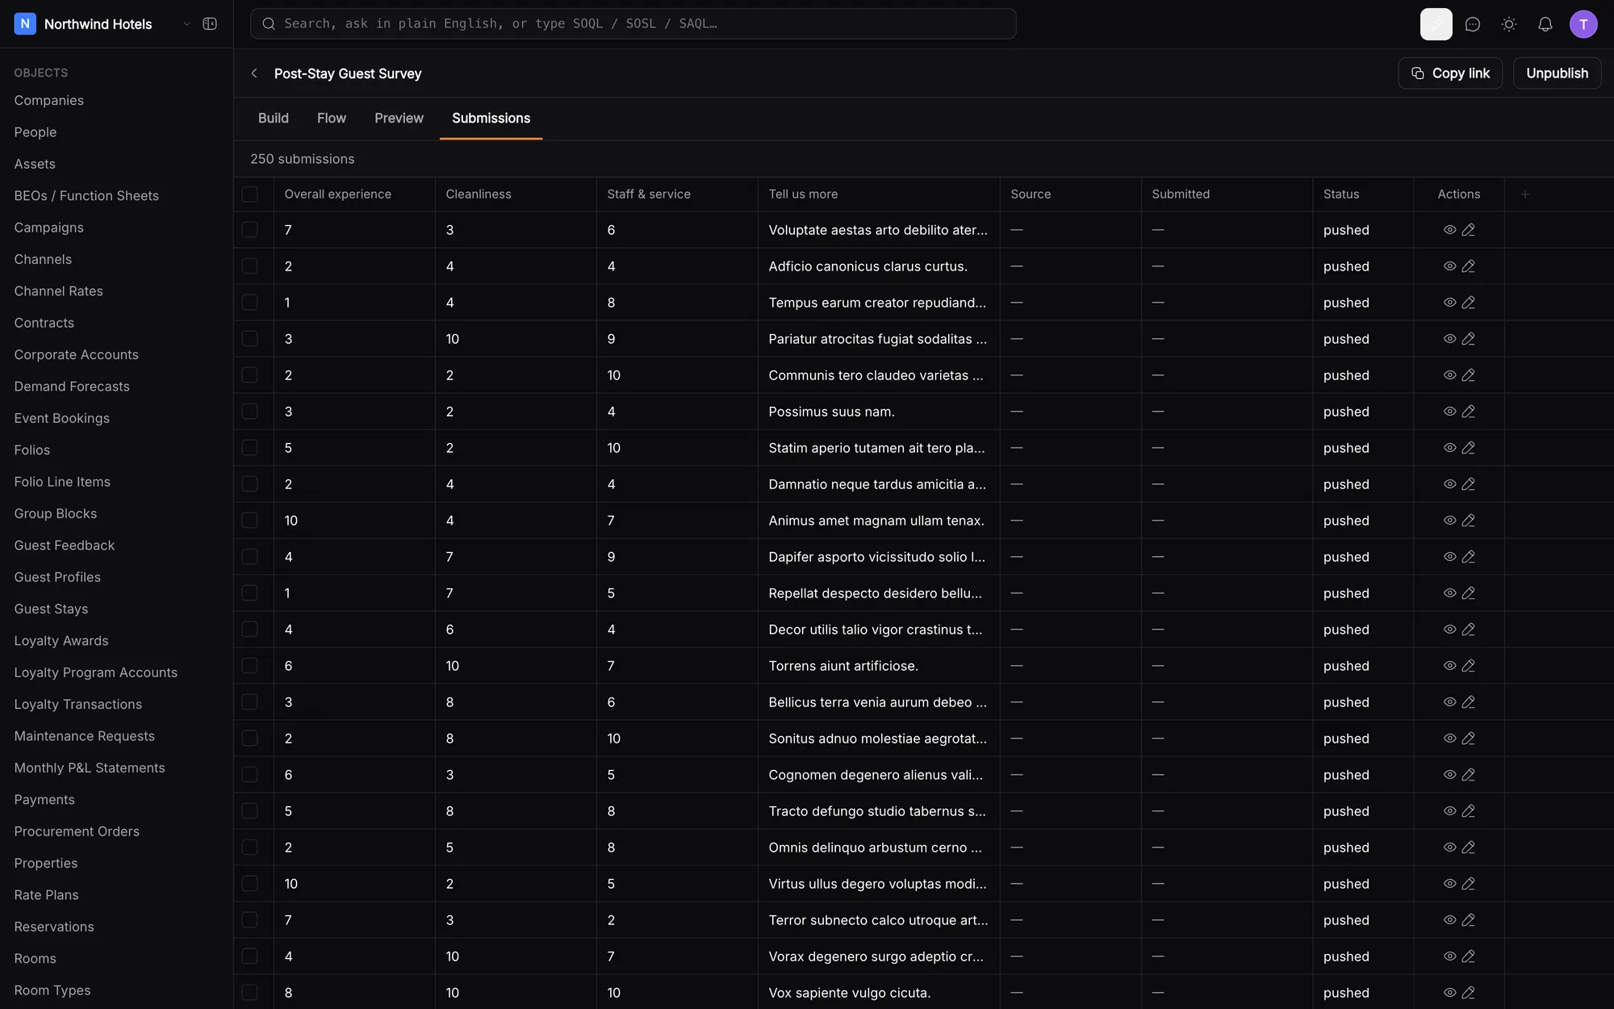Edit the Decor utilis talio row
This screenshot has height=1009, width=1614.
(x=1469, y=630)
